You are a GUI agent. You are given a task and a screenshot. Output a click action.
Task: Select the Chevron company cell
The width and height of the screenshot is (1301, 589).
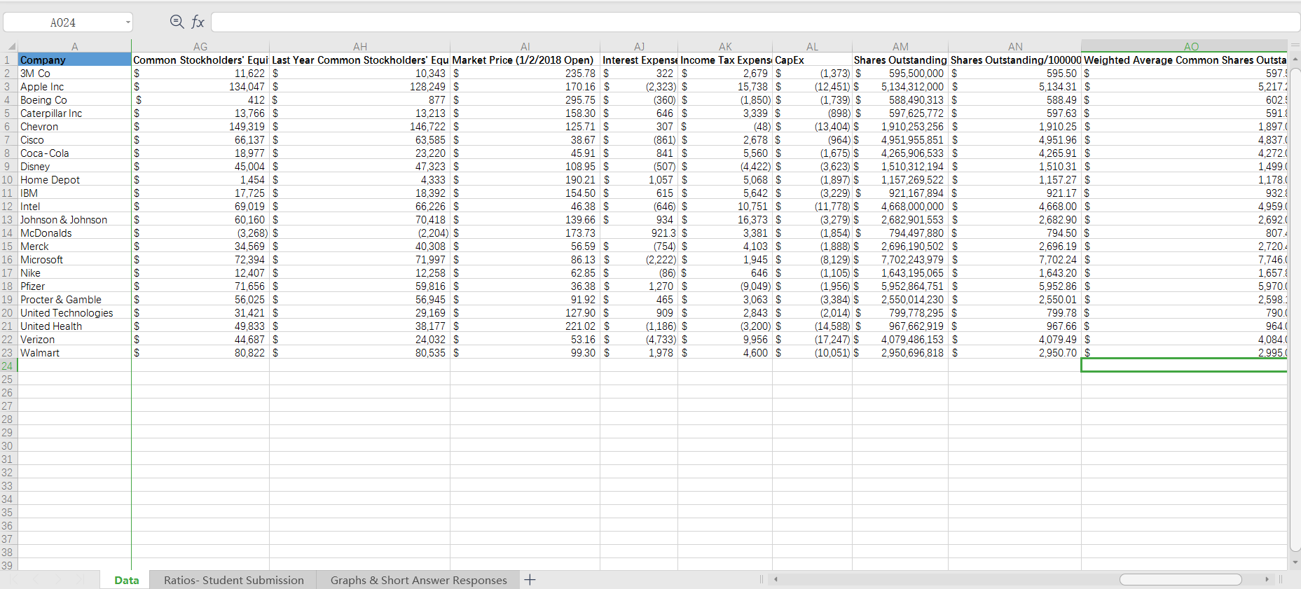click(x=74, y=127)
